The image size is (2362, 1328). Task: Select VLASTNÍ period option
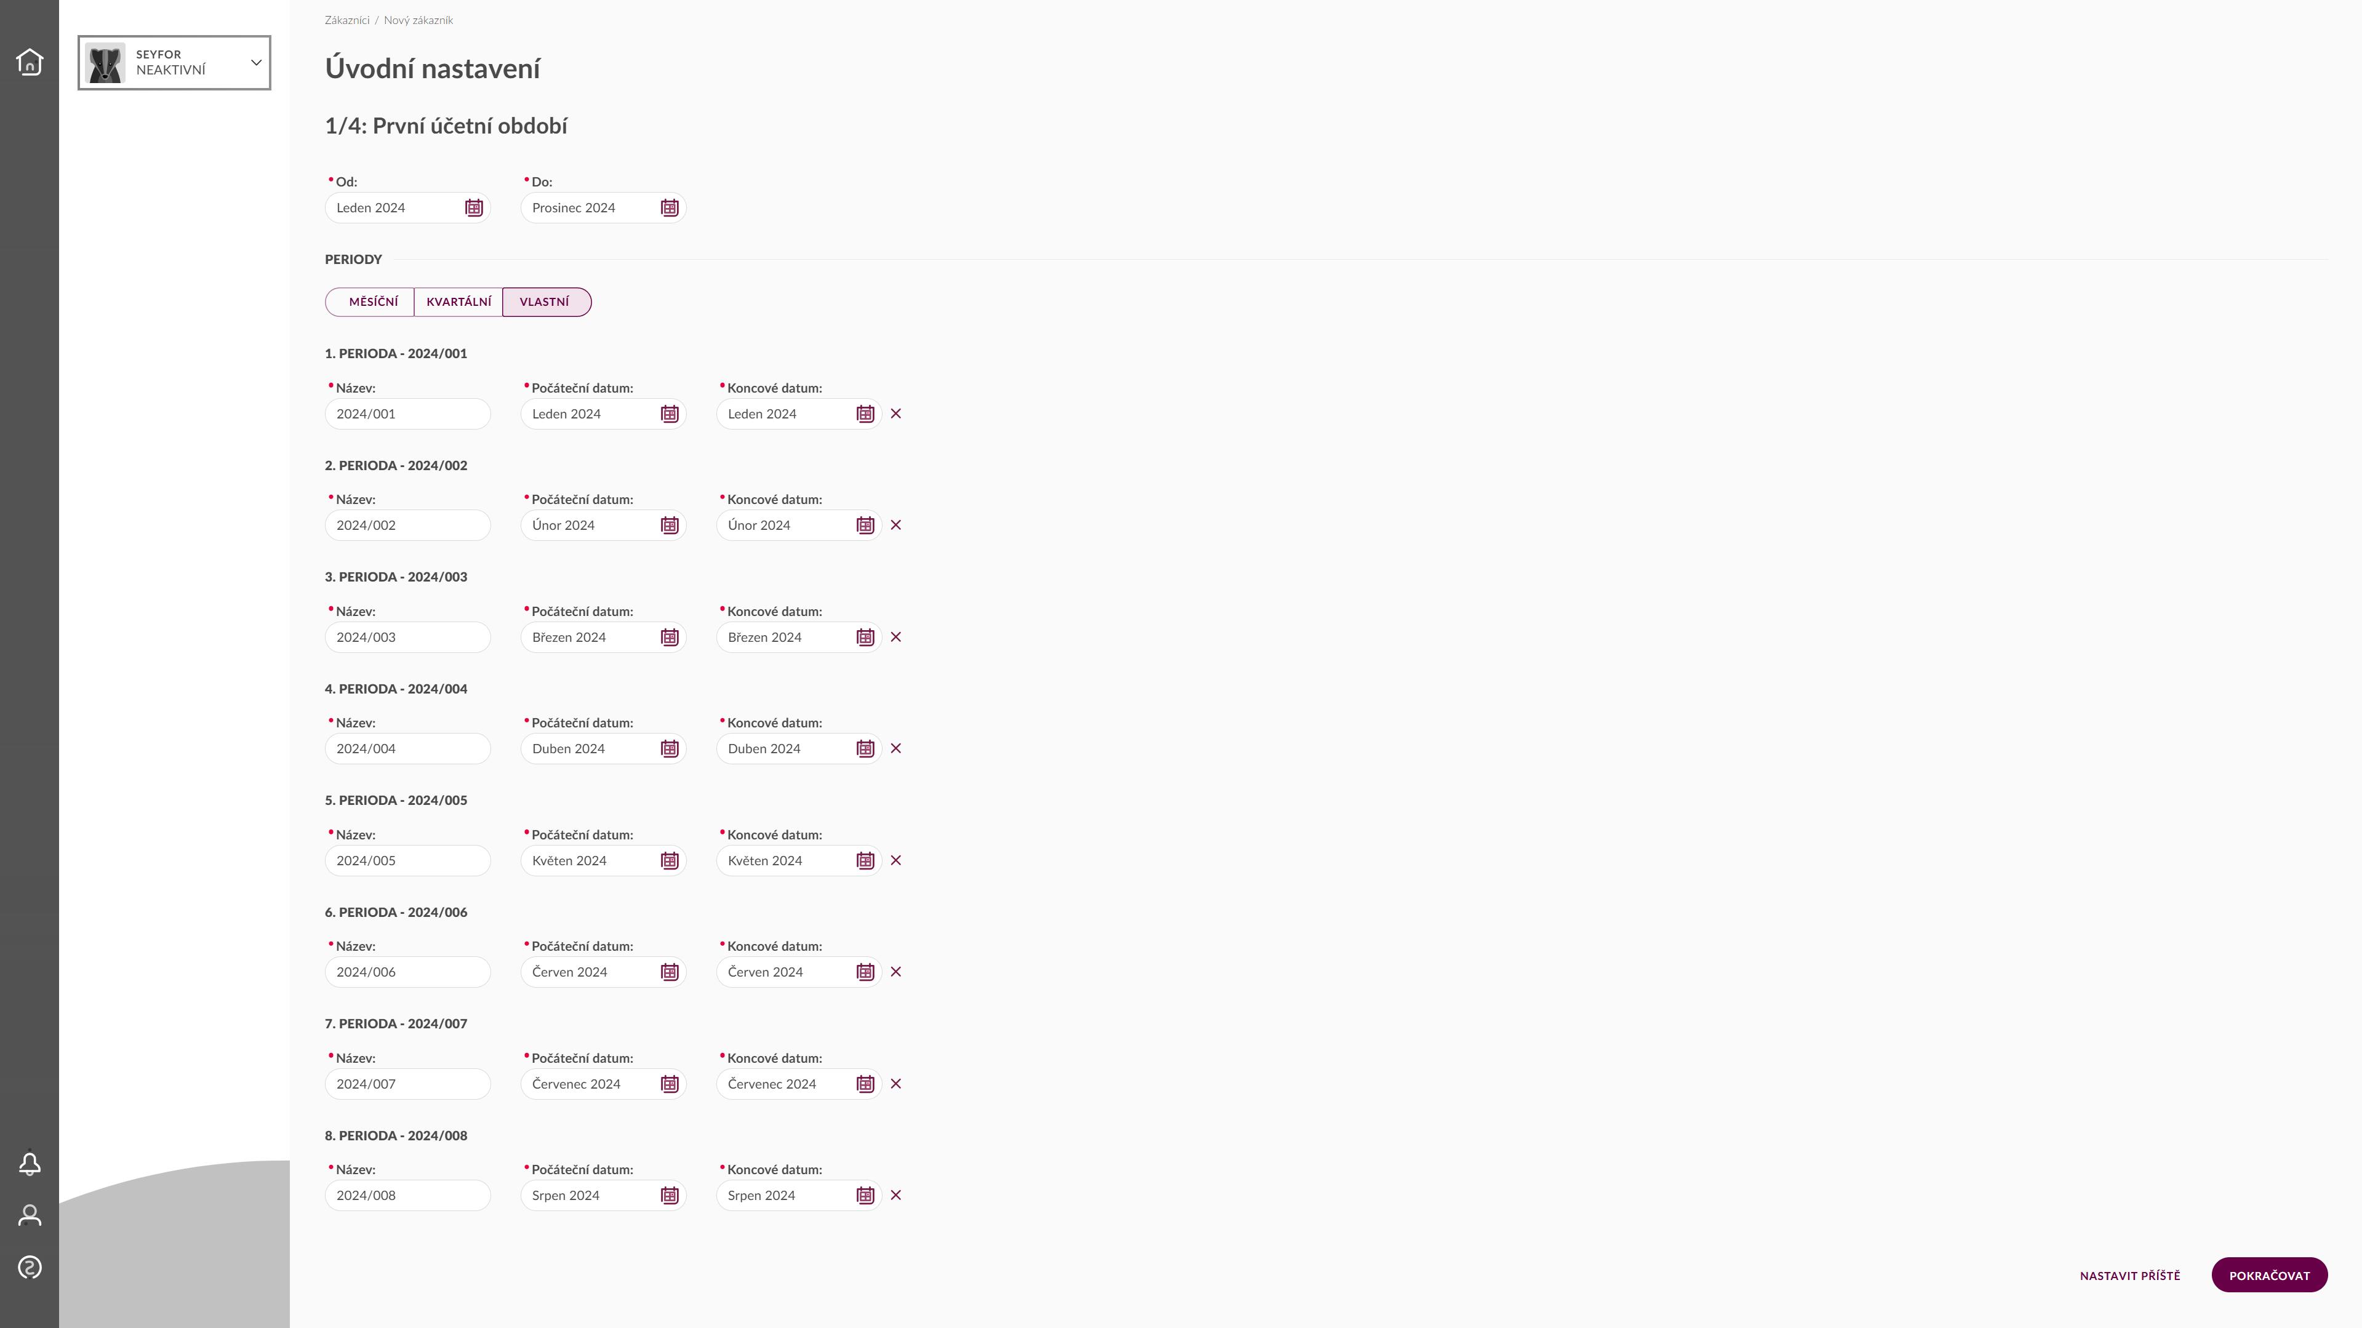(546, 302)
